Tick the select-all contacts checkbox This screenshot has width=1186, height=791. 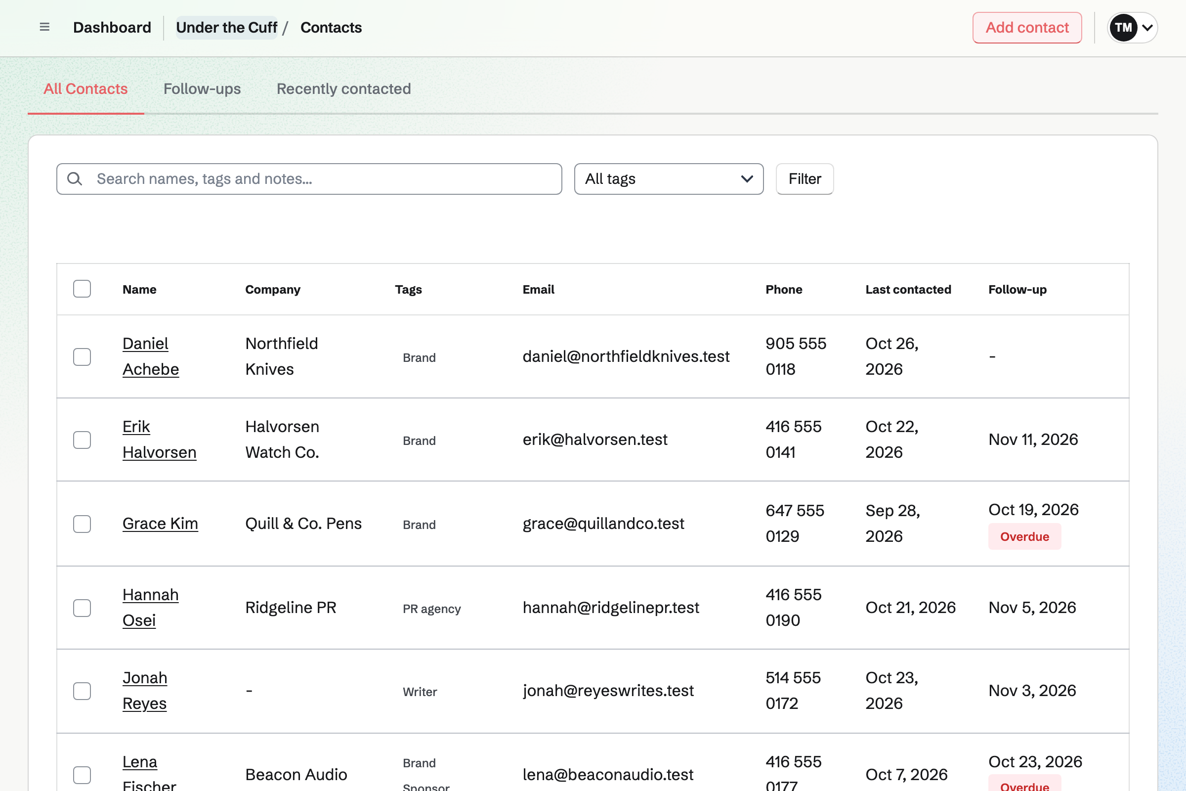(x=82, y=289)
